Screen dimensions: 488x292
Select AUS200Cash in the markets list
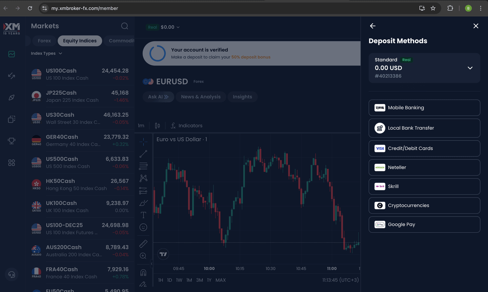tap(80, 251)
